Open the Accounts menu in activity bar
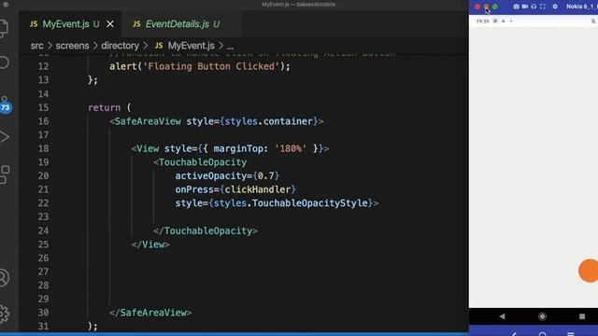 [4, 277]
